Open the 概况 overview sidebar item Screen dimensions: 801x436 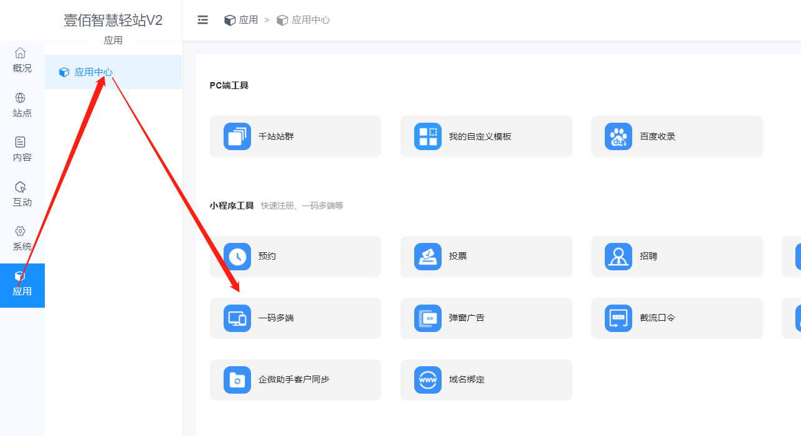pos(22,60)
